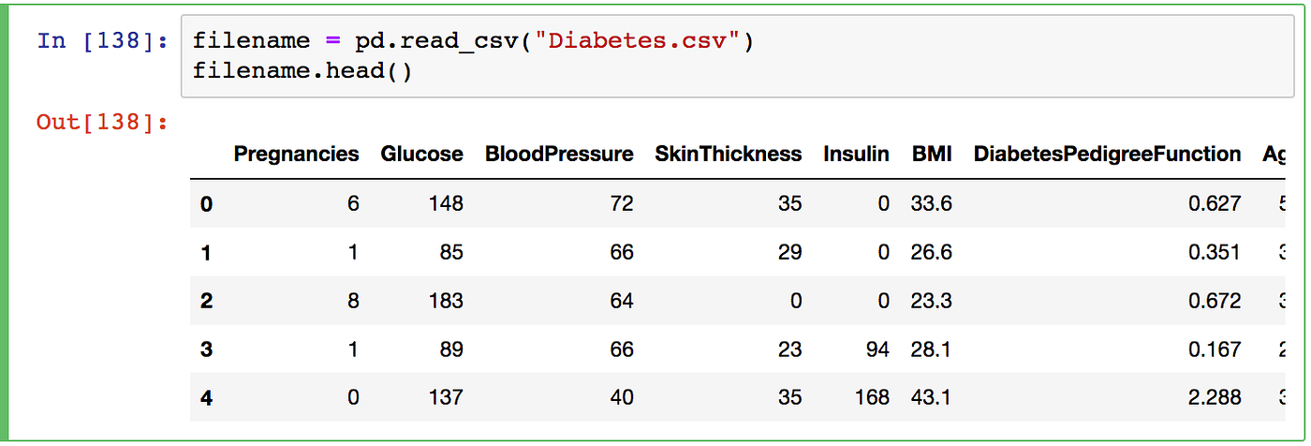This screenshot has height=446, width=1311.
Task: Click the green selected-cell bar on the left edge
Action: 8,223
